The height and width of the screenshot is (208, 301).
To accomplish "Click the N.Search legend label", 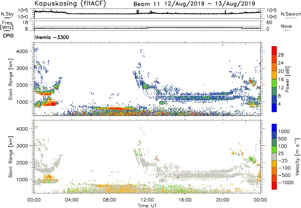I will point(290,14).
